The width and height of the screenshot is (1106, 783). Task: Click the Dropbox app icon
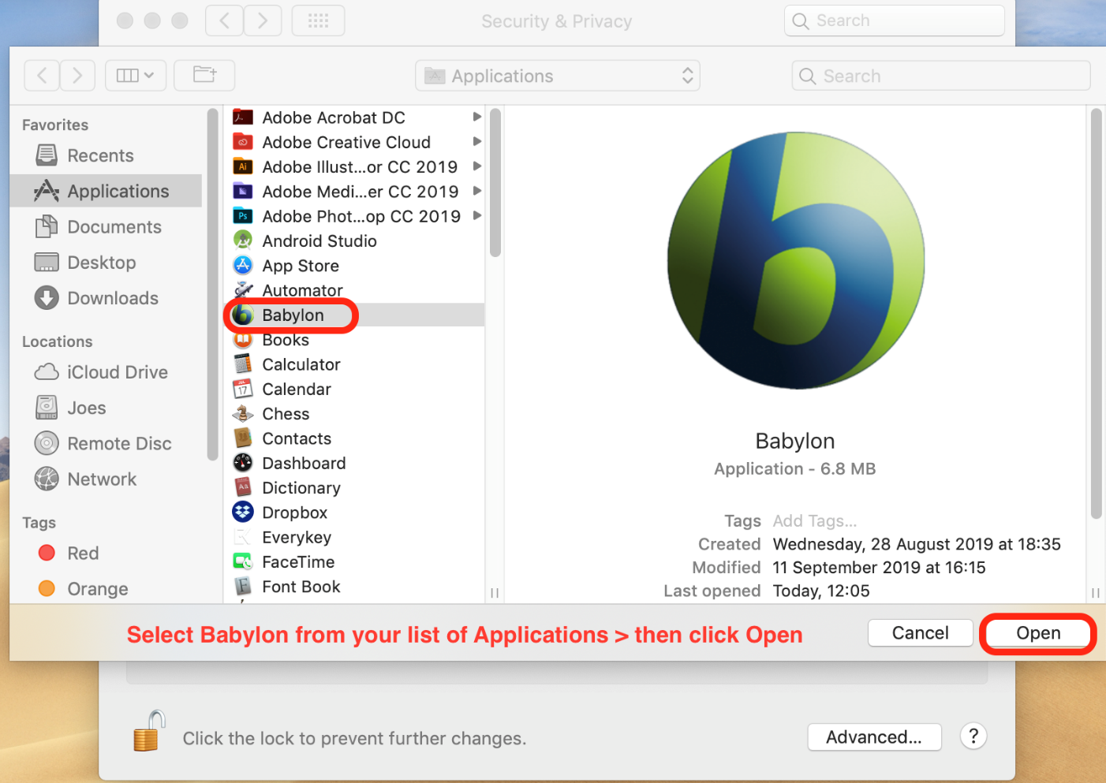pyautogui.click(x=243, y=513)
